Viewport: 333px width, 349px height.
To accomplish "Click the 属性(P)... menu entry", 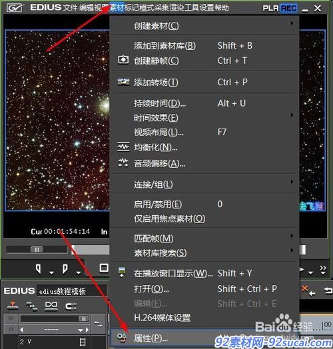I will (x=204, y=338).
